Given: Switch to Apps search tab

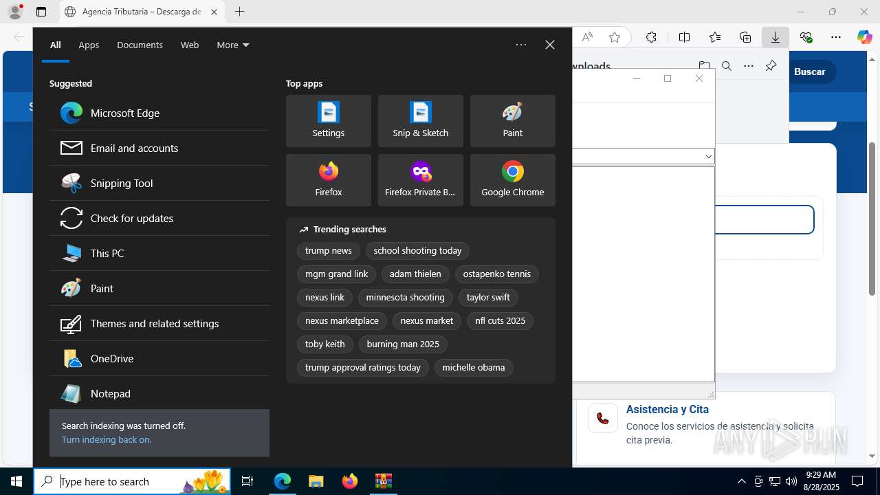Looking at the screenshot, I should click(x=89, y=45).
